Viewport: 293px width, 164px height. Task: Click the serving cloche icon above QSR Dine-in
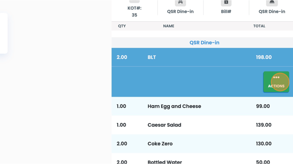(272, 3)
